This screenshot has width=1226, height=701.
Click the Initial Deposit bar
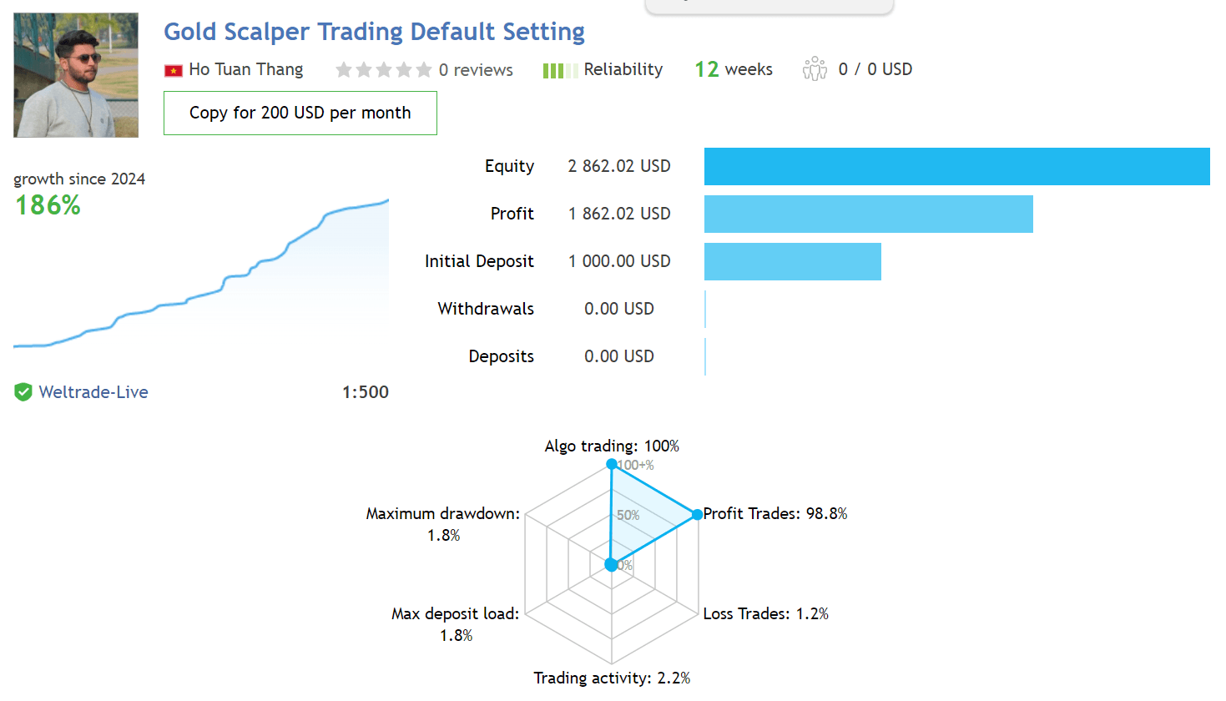point(793,261)
